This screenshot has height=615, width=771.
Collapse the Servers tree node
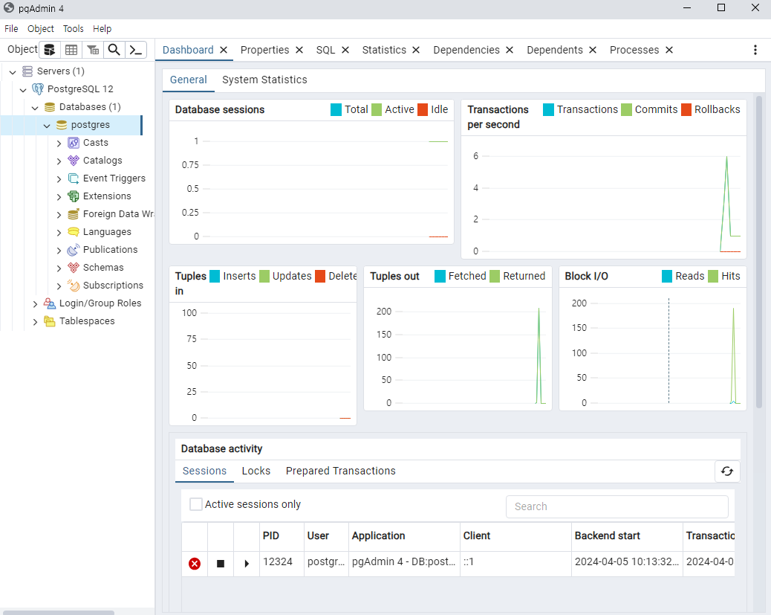coord(13,72)
